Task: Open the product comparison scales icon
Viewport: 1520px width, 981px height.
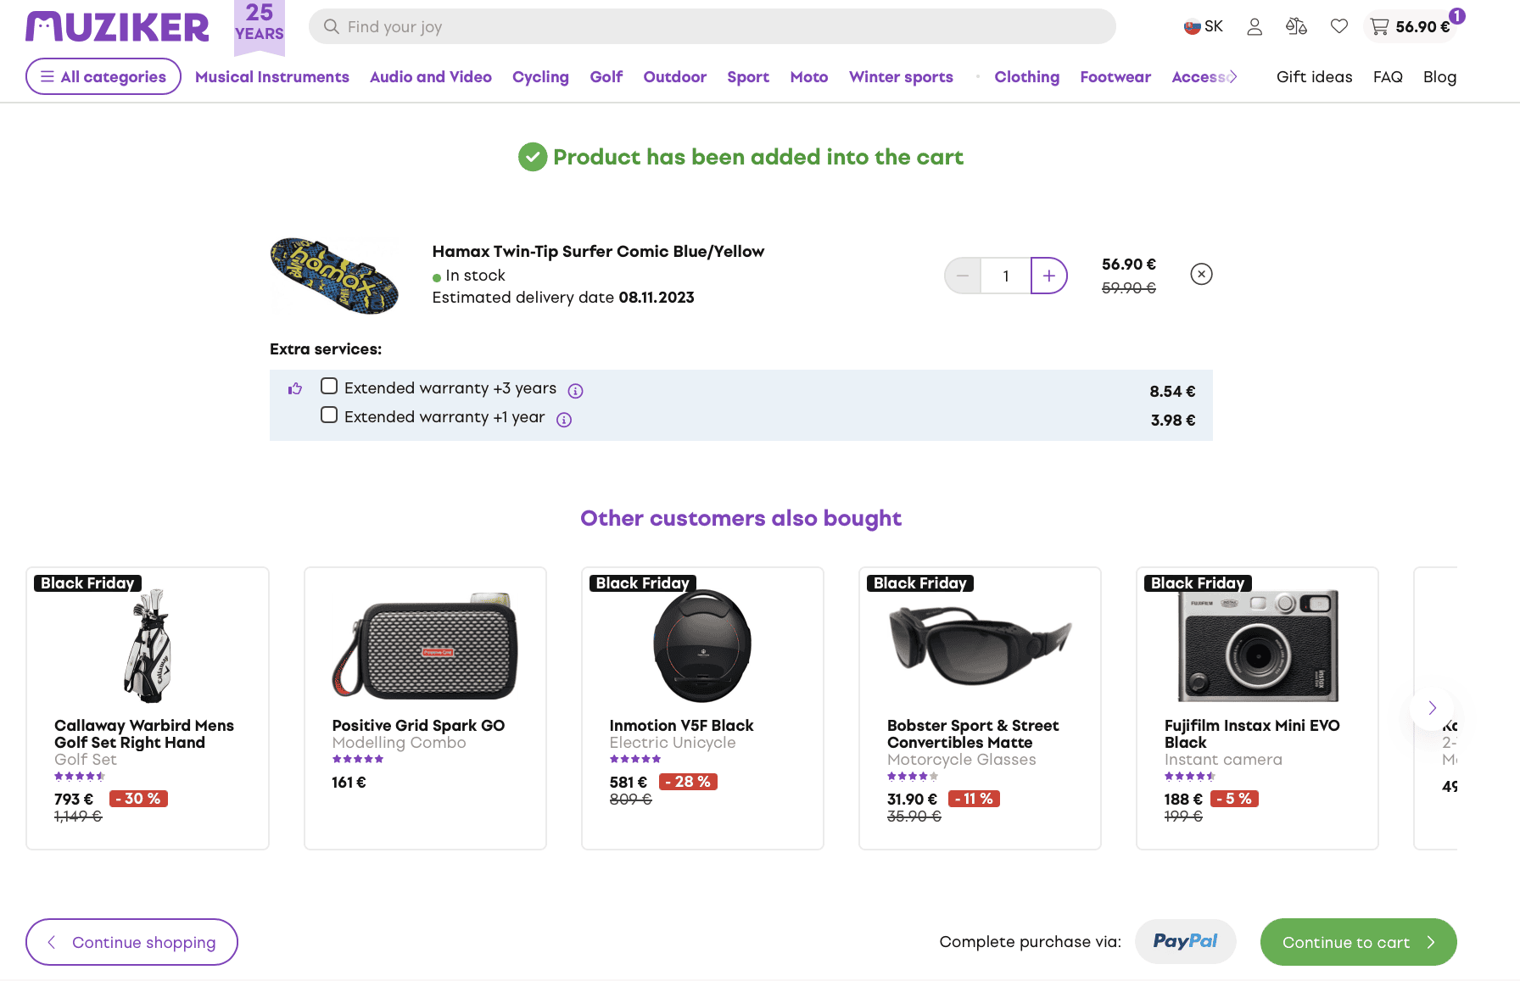Action: 1296,27
